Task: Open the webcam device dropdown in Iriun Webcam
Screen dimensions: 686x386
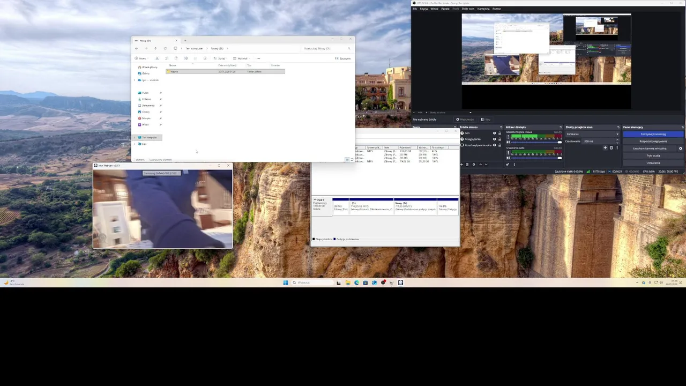Action: point(162,173)
